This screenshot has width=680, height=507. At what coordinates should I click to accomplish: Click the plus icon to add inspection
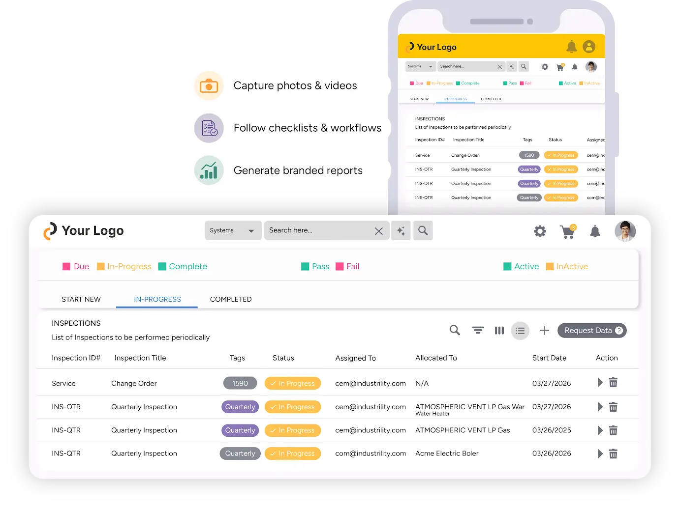[544, 331]
